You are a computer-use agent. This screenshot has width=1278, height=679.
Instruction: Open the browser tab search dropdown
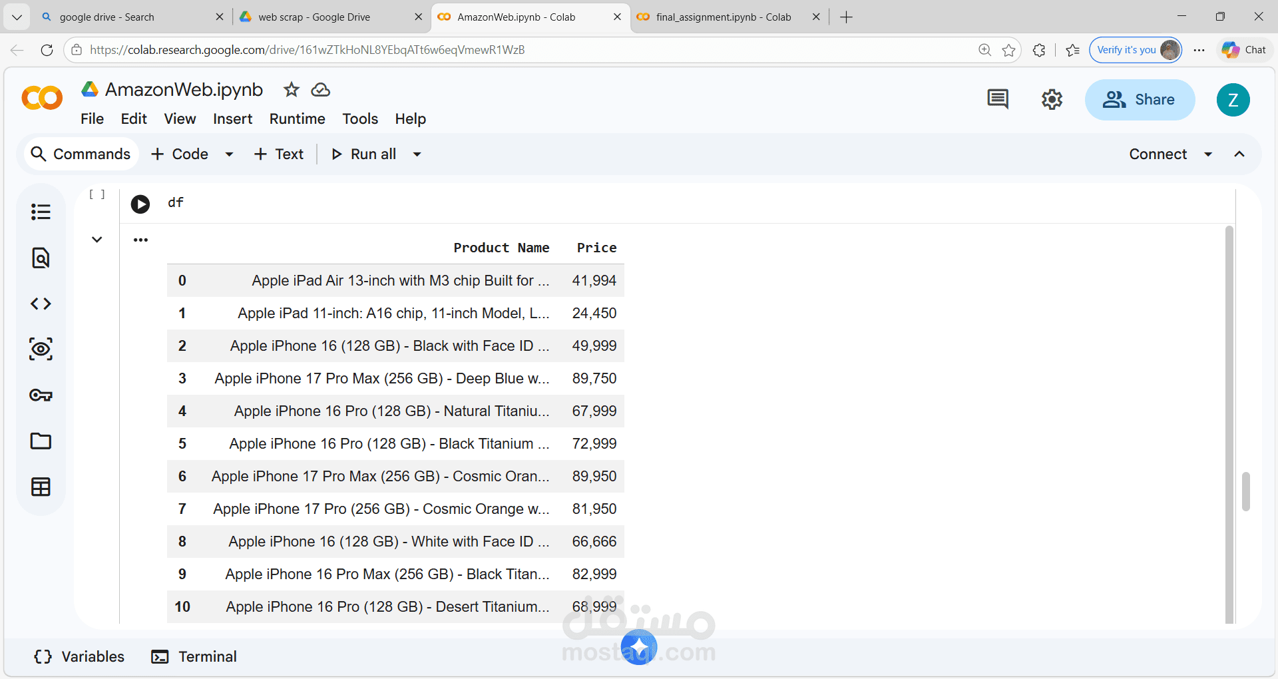pos(17,17)
